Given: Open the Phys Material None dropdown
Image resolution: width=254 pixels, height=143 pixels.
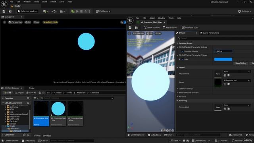Looking at the screenshot, I should (237, 71).
